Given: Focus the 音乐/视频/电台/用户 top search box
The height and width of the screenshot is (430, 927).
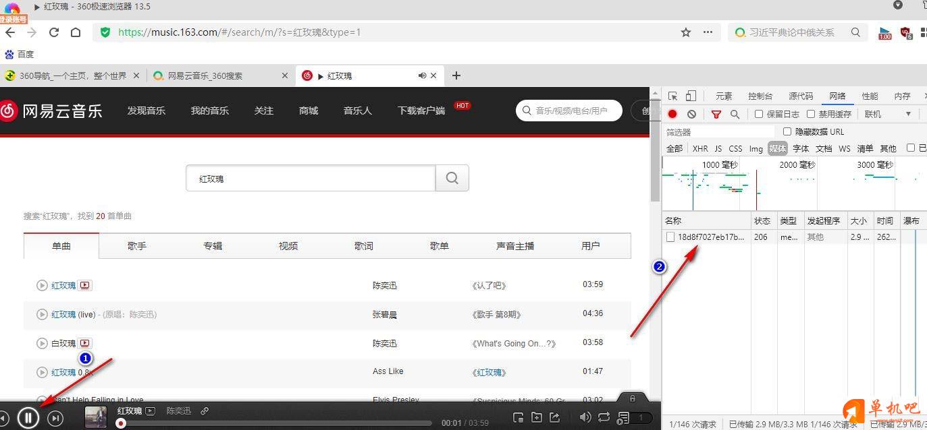Looking at the screenshot, I should pyautogui.click(x=569, y=111).
